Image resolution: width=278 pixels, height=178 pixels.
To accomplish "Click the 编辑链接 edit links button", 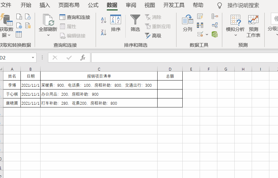I will pos(73,36).
